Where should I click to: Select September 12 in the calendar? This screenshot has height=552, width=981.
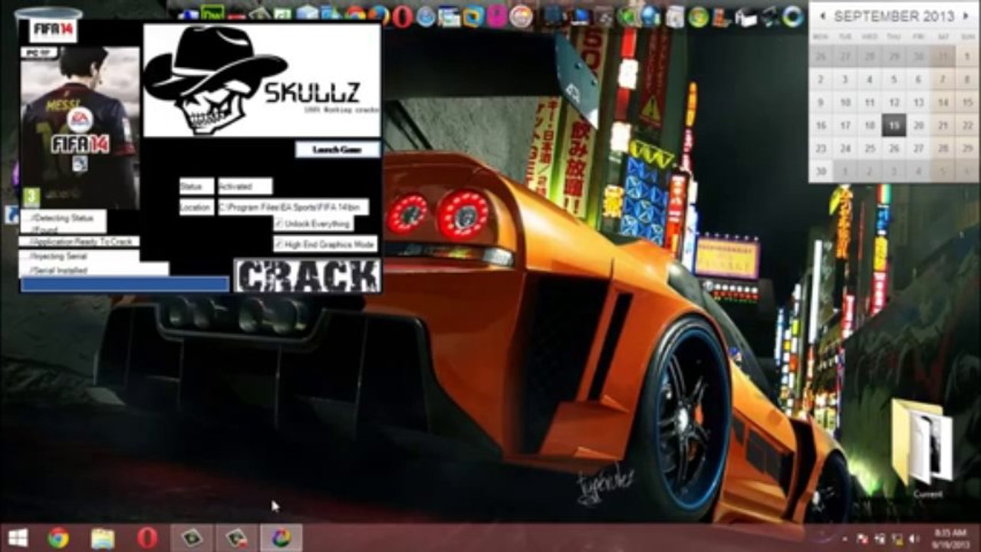point(894,103)
